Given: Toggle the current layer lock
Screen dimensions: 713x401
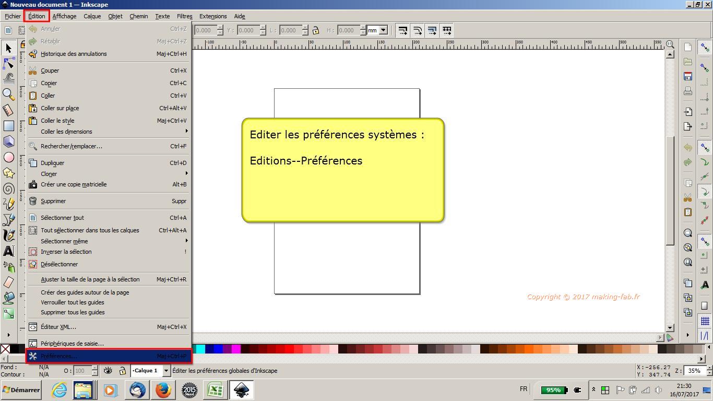Looking at the screenshot, I should coord(122,371).
